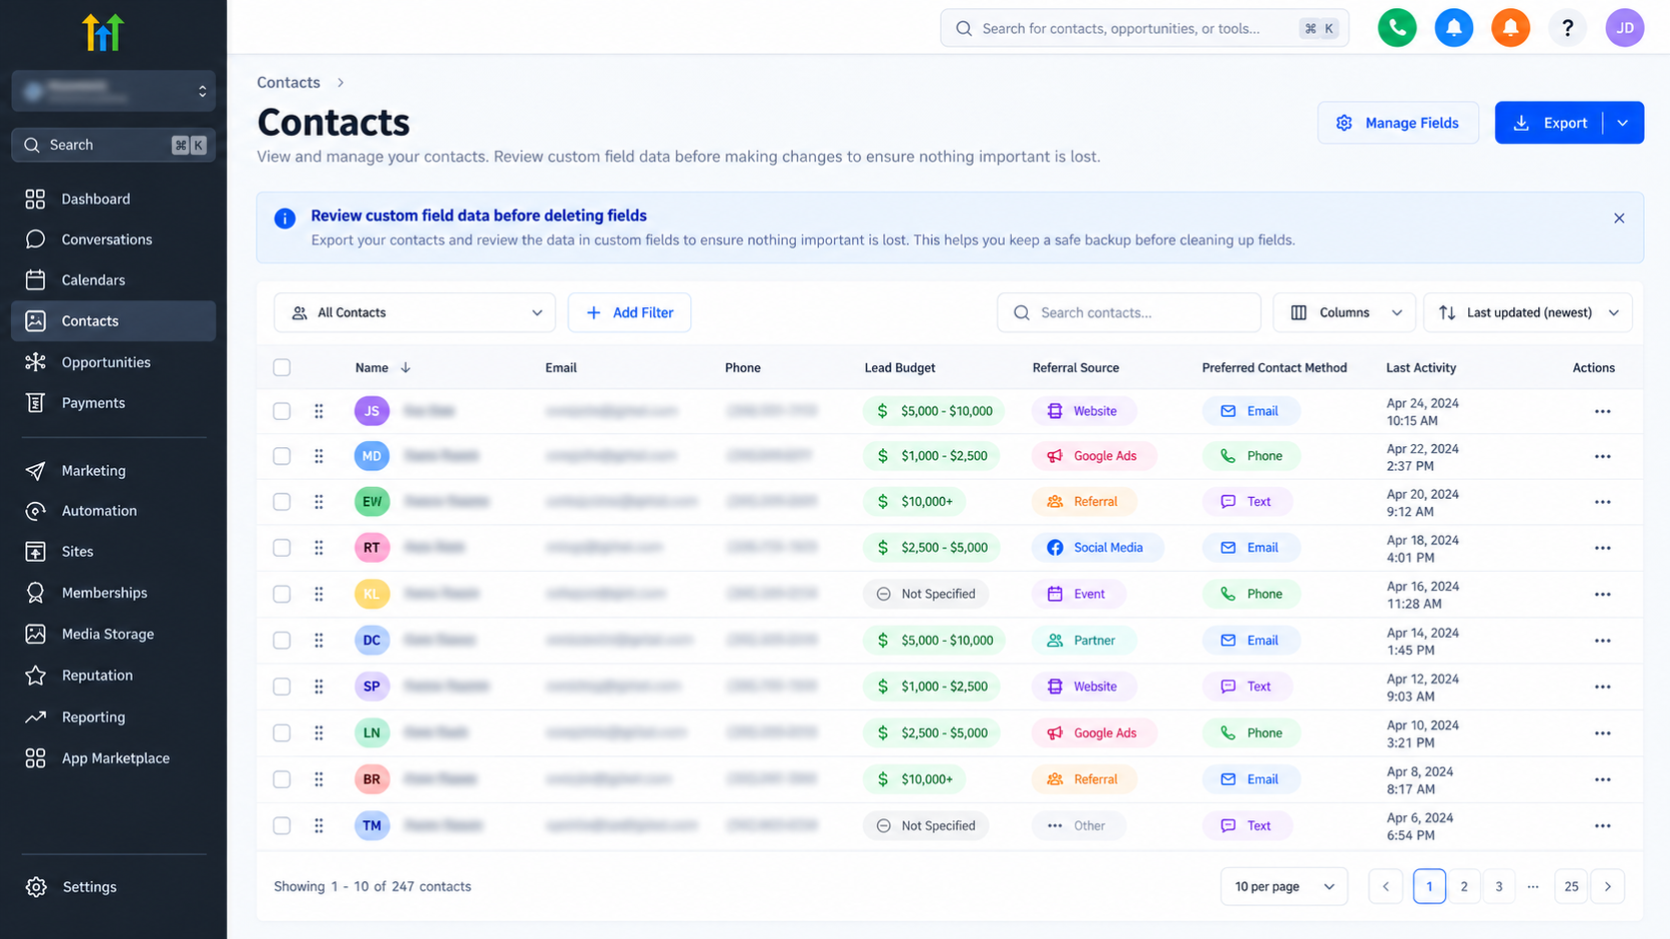Open the account switcher in sidebar
The height and width of the screenshot is (939, 1670).
[113, 91]
